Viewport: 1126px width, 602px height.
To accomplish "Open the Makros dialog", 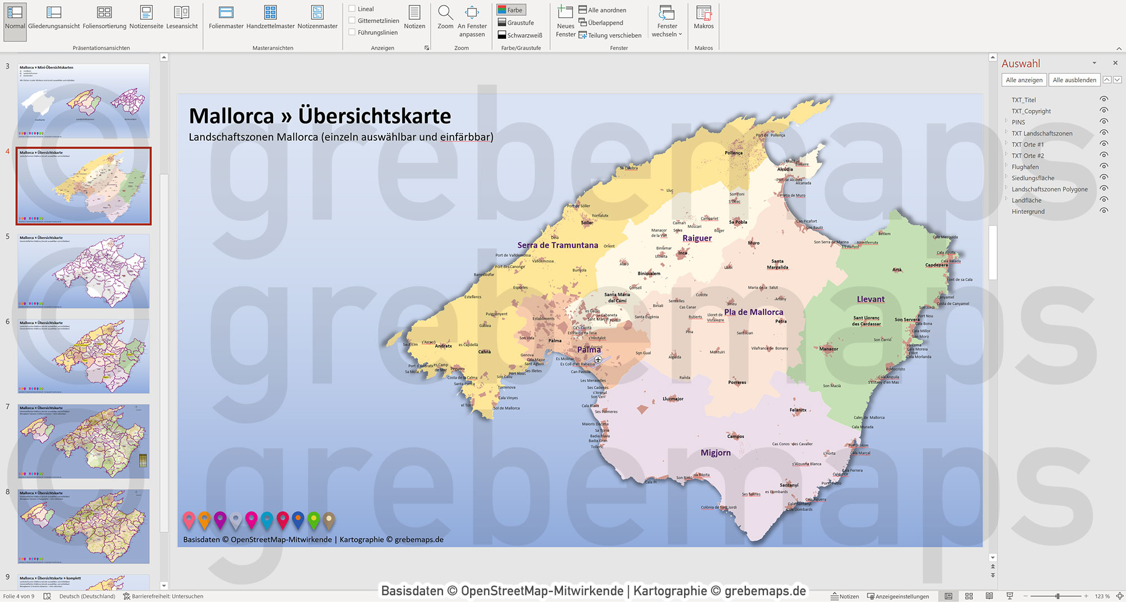I will click(704, 17).
